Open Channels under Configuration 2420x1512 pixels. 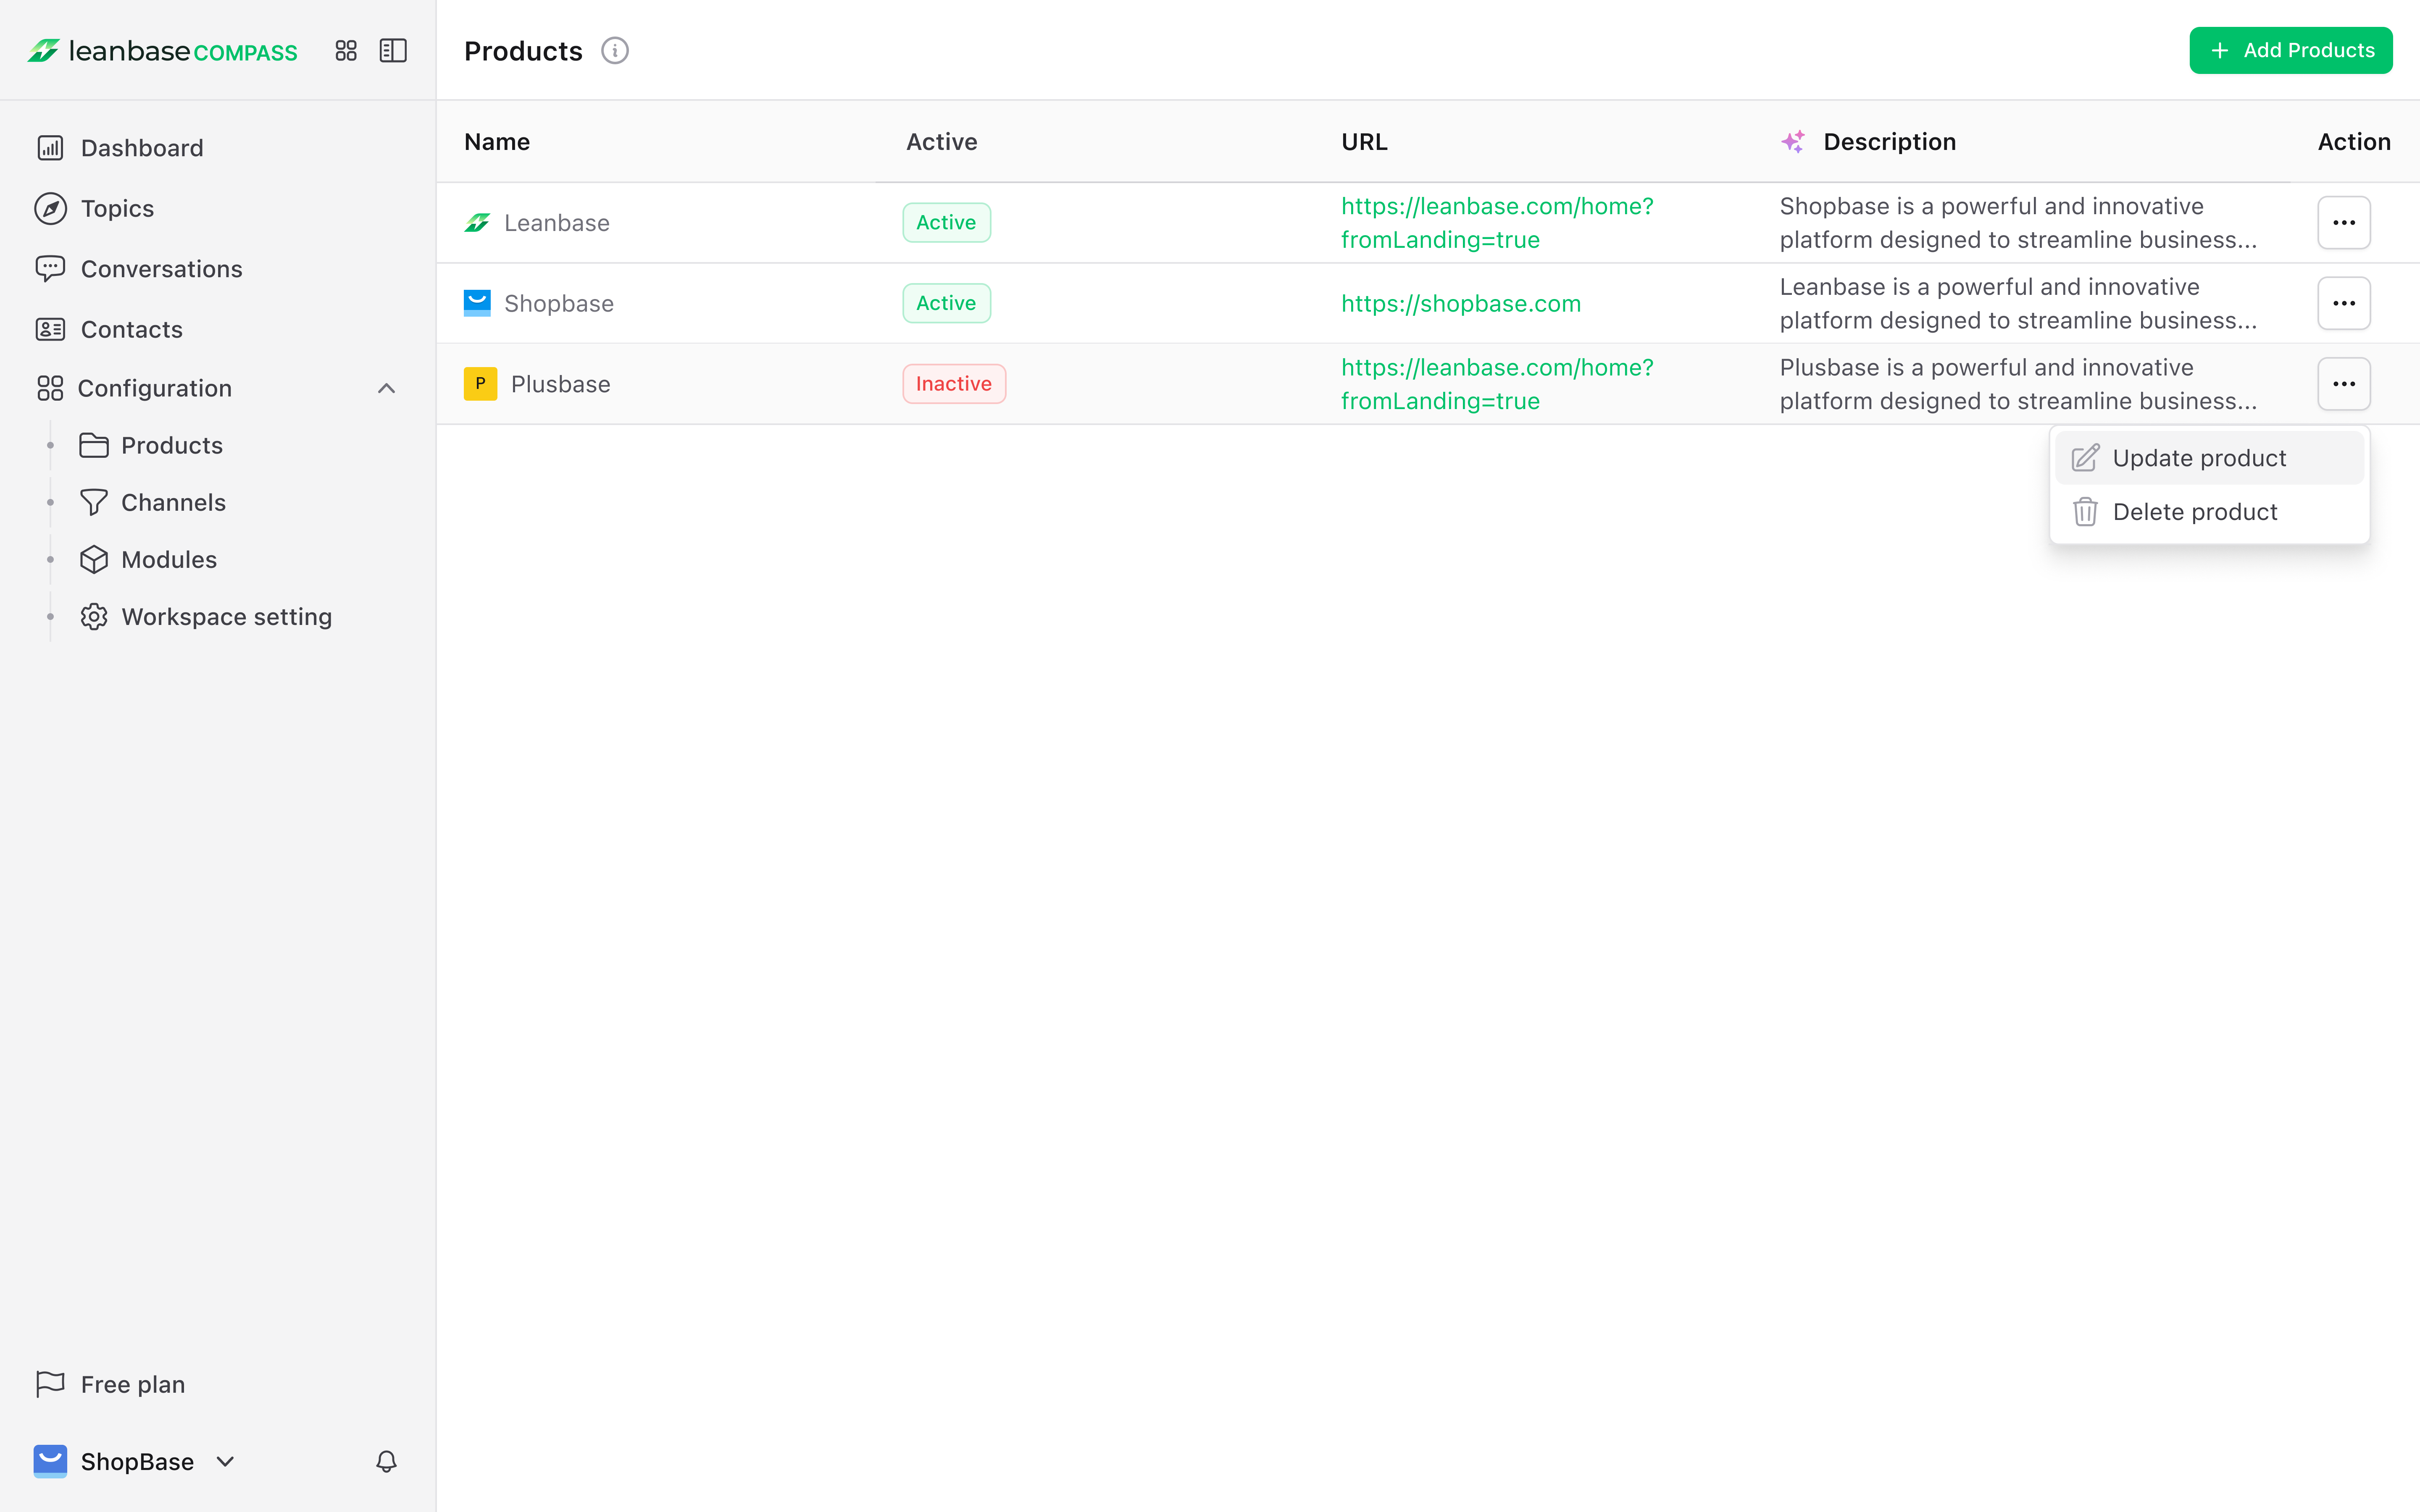(x=173, y=502)
